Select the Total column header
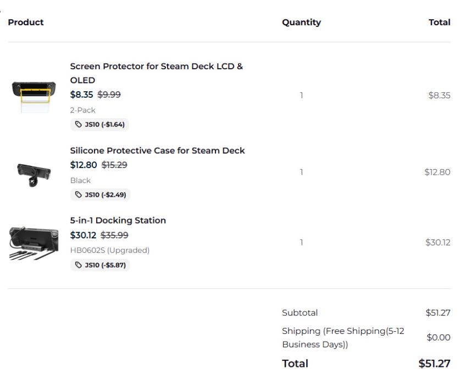 tap(439, 23)
